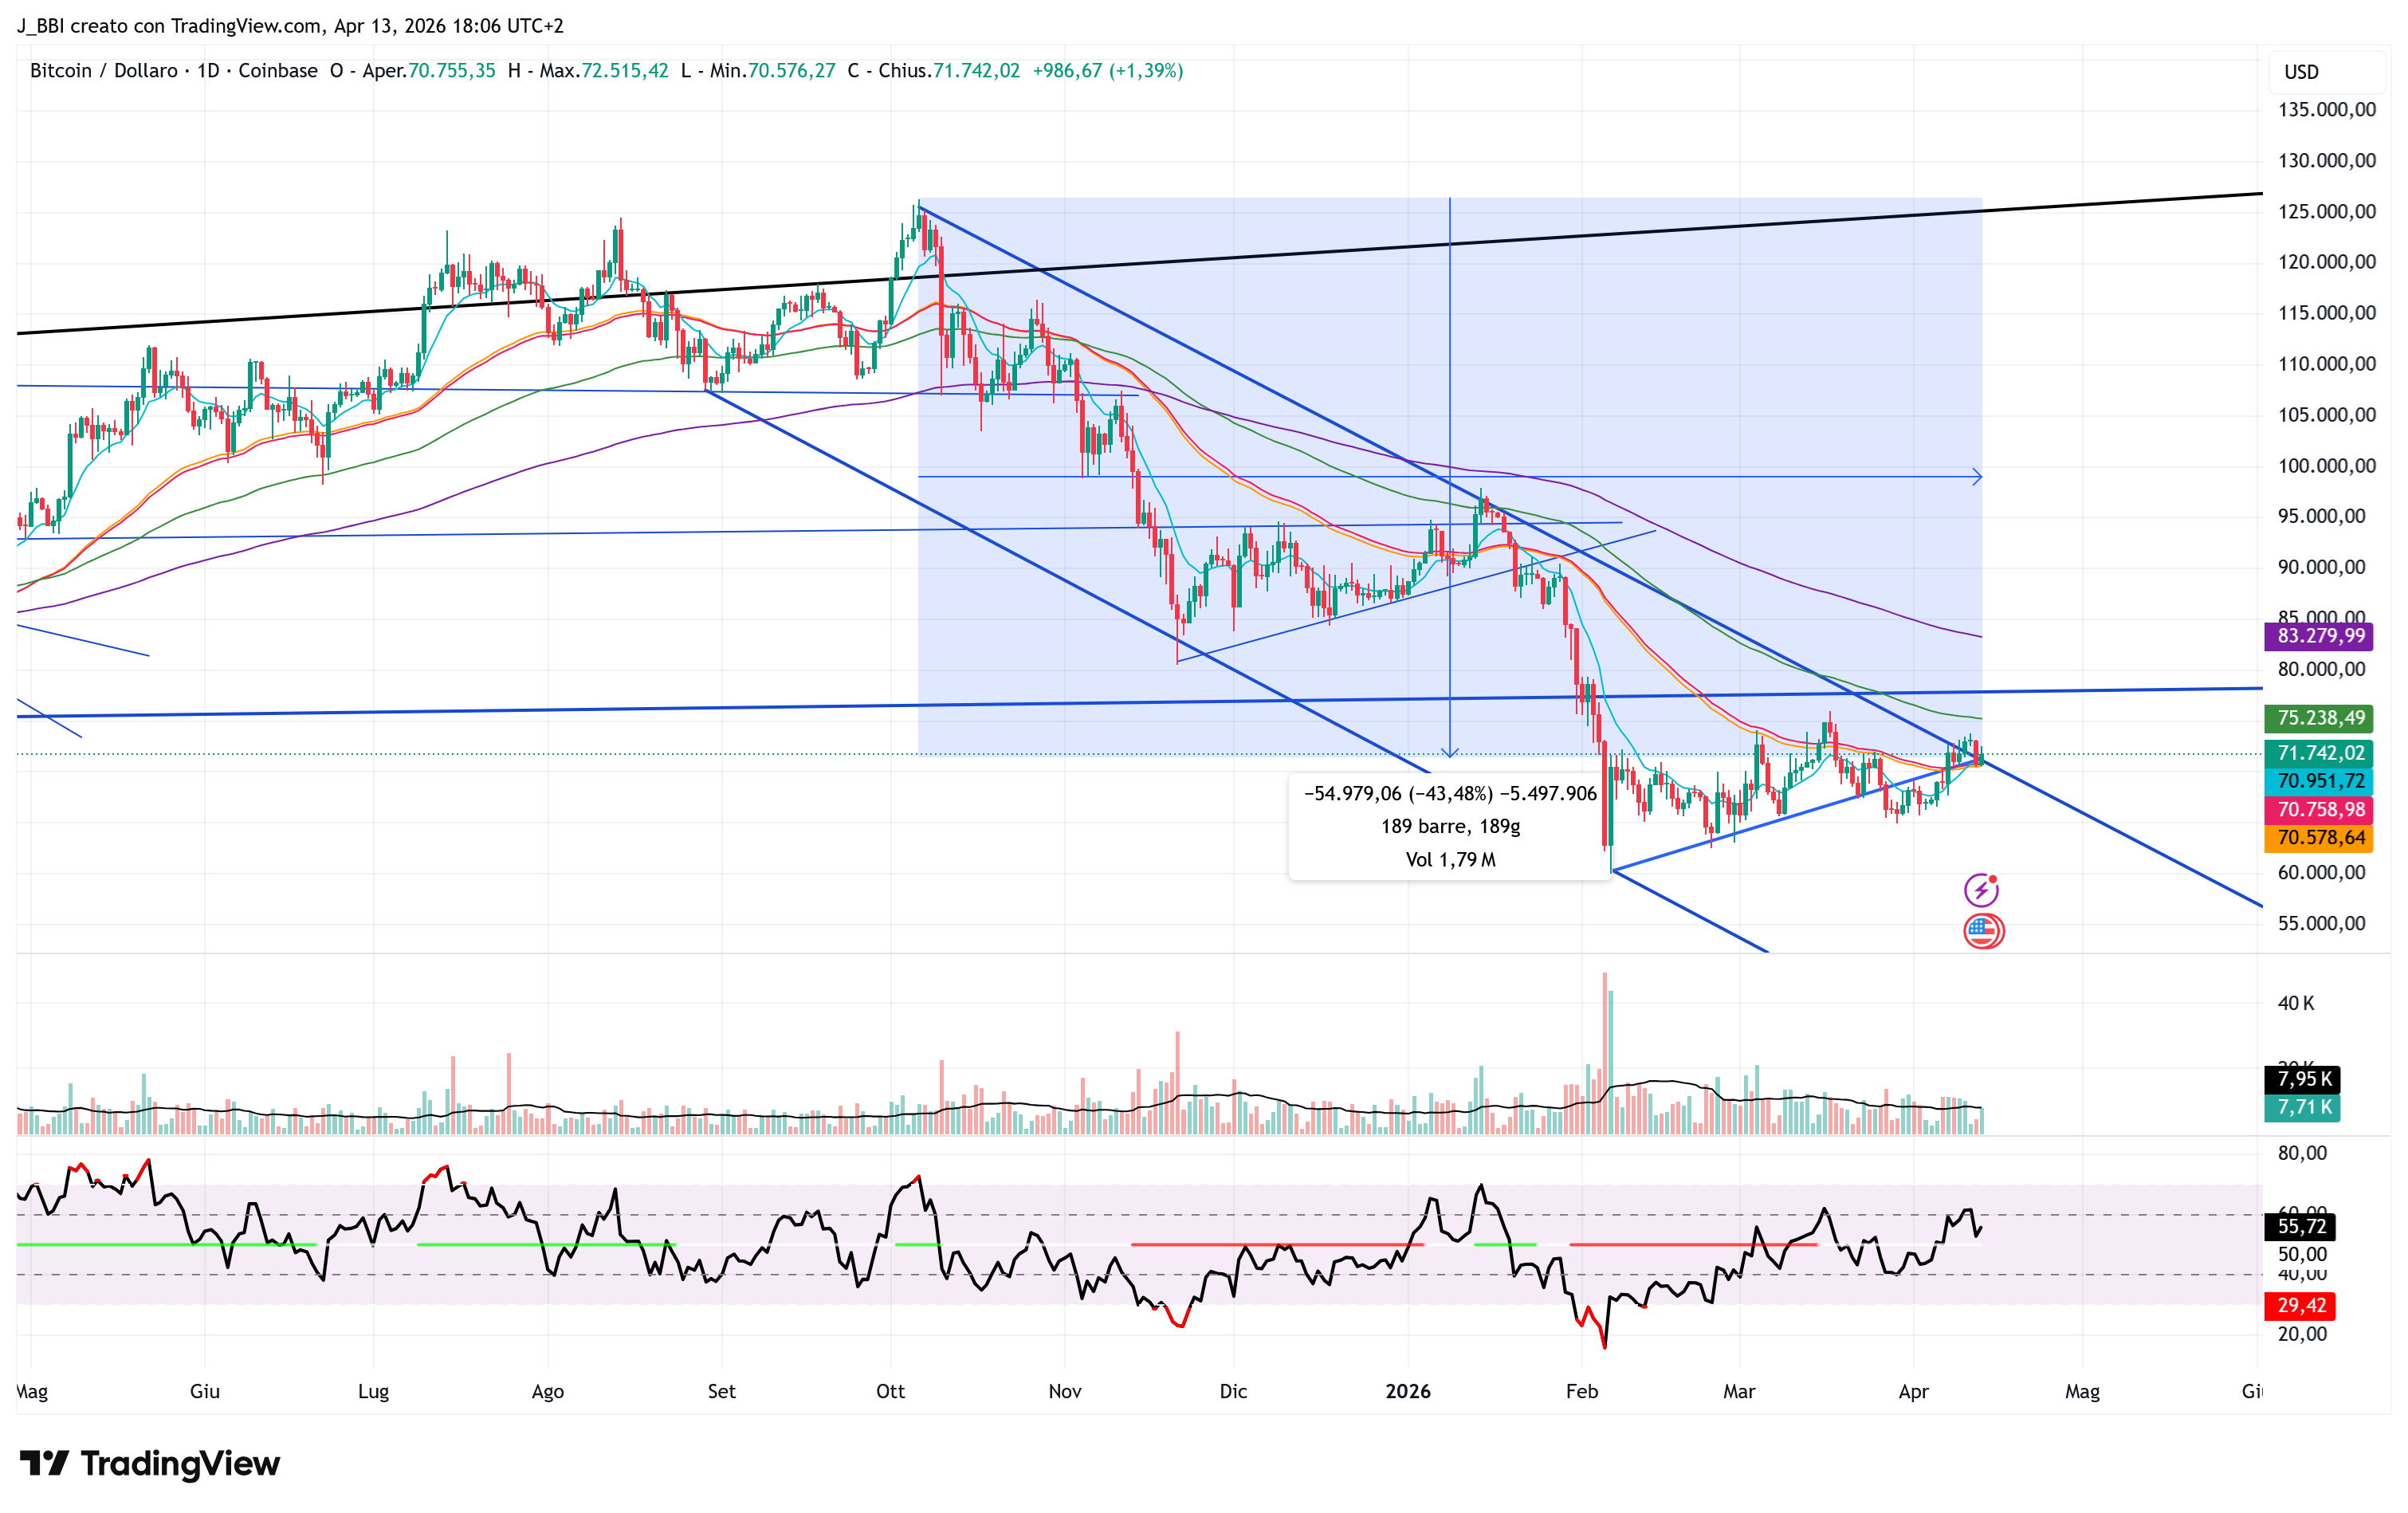2408x1513 pixels.
Task: Click the 2026 year marker on time axis
Action: (1407, 1391)
